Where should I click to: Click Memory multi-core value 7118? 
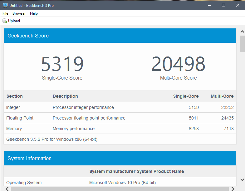[x=228, y=129]
